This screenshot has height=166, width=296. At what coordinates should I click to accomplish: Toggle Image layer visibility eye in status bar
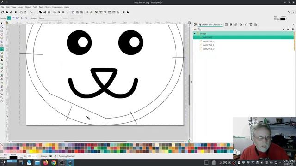(x=50, y=156)
